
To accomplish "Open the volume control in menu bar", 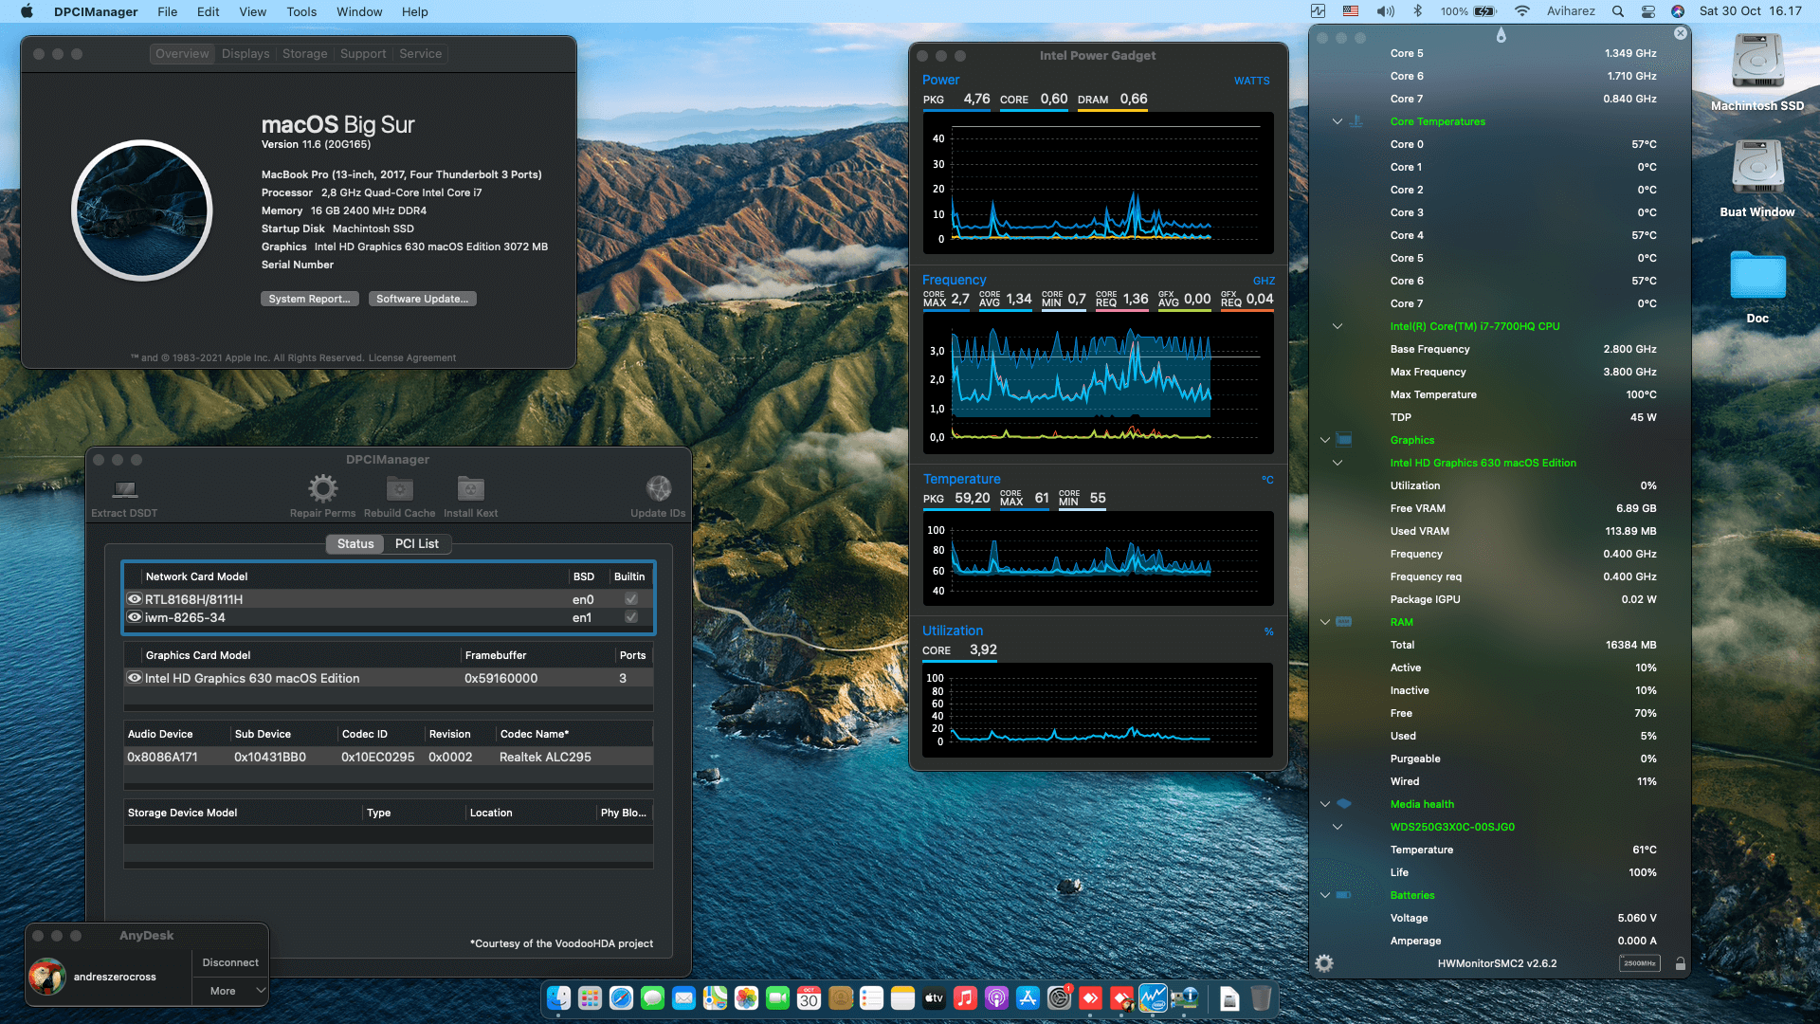I will [x=1385, y=11].
